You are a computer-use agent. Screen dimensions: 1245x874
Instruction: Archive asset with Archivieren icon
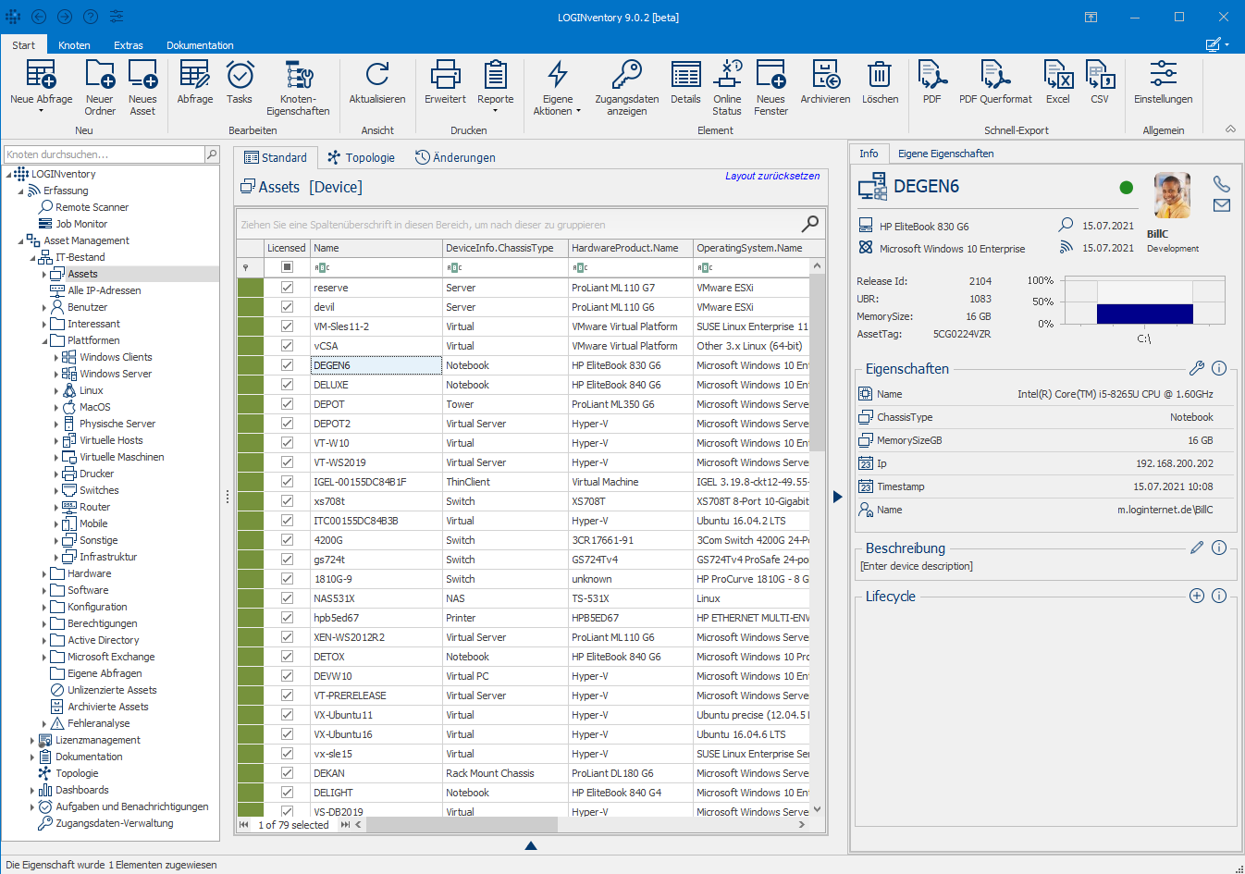click(x=825, y=82)
